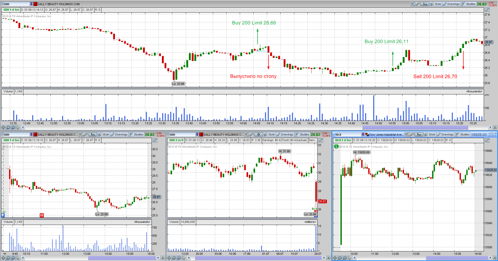Open the Studies menu on the SBH 5m chart
This screenshot has height=261, width=498.
(136, 134)
